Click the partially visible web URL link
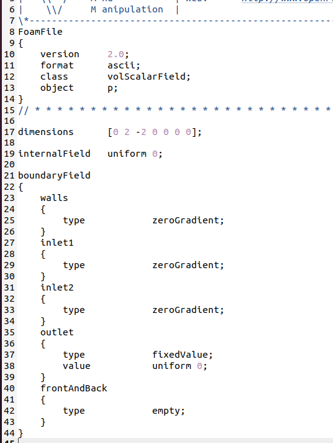The height and width of the screenshot is (443, 333). tap(287, 1)
